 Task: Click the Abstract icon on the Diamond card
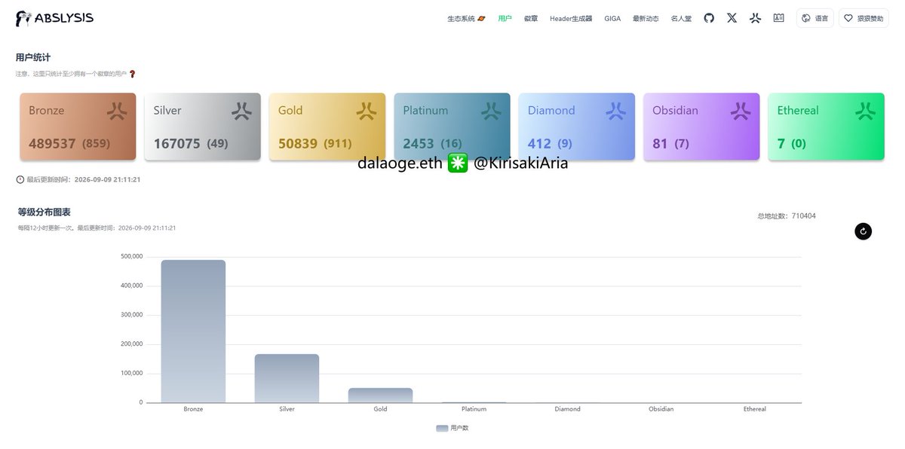(x=615, y=111)
